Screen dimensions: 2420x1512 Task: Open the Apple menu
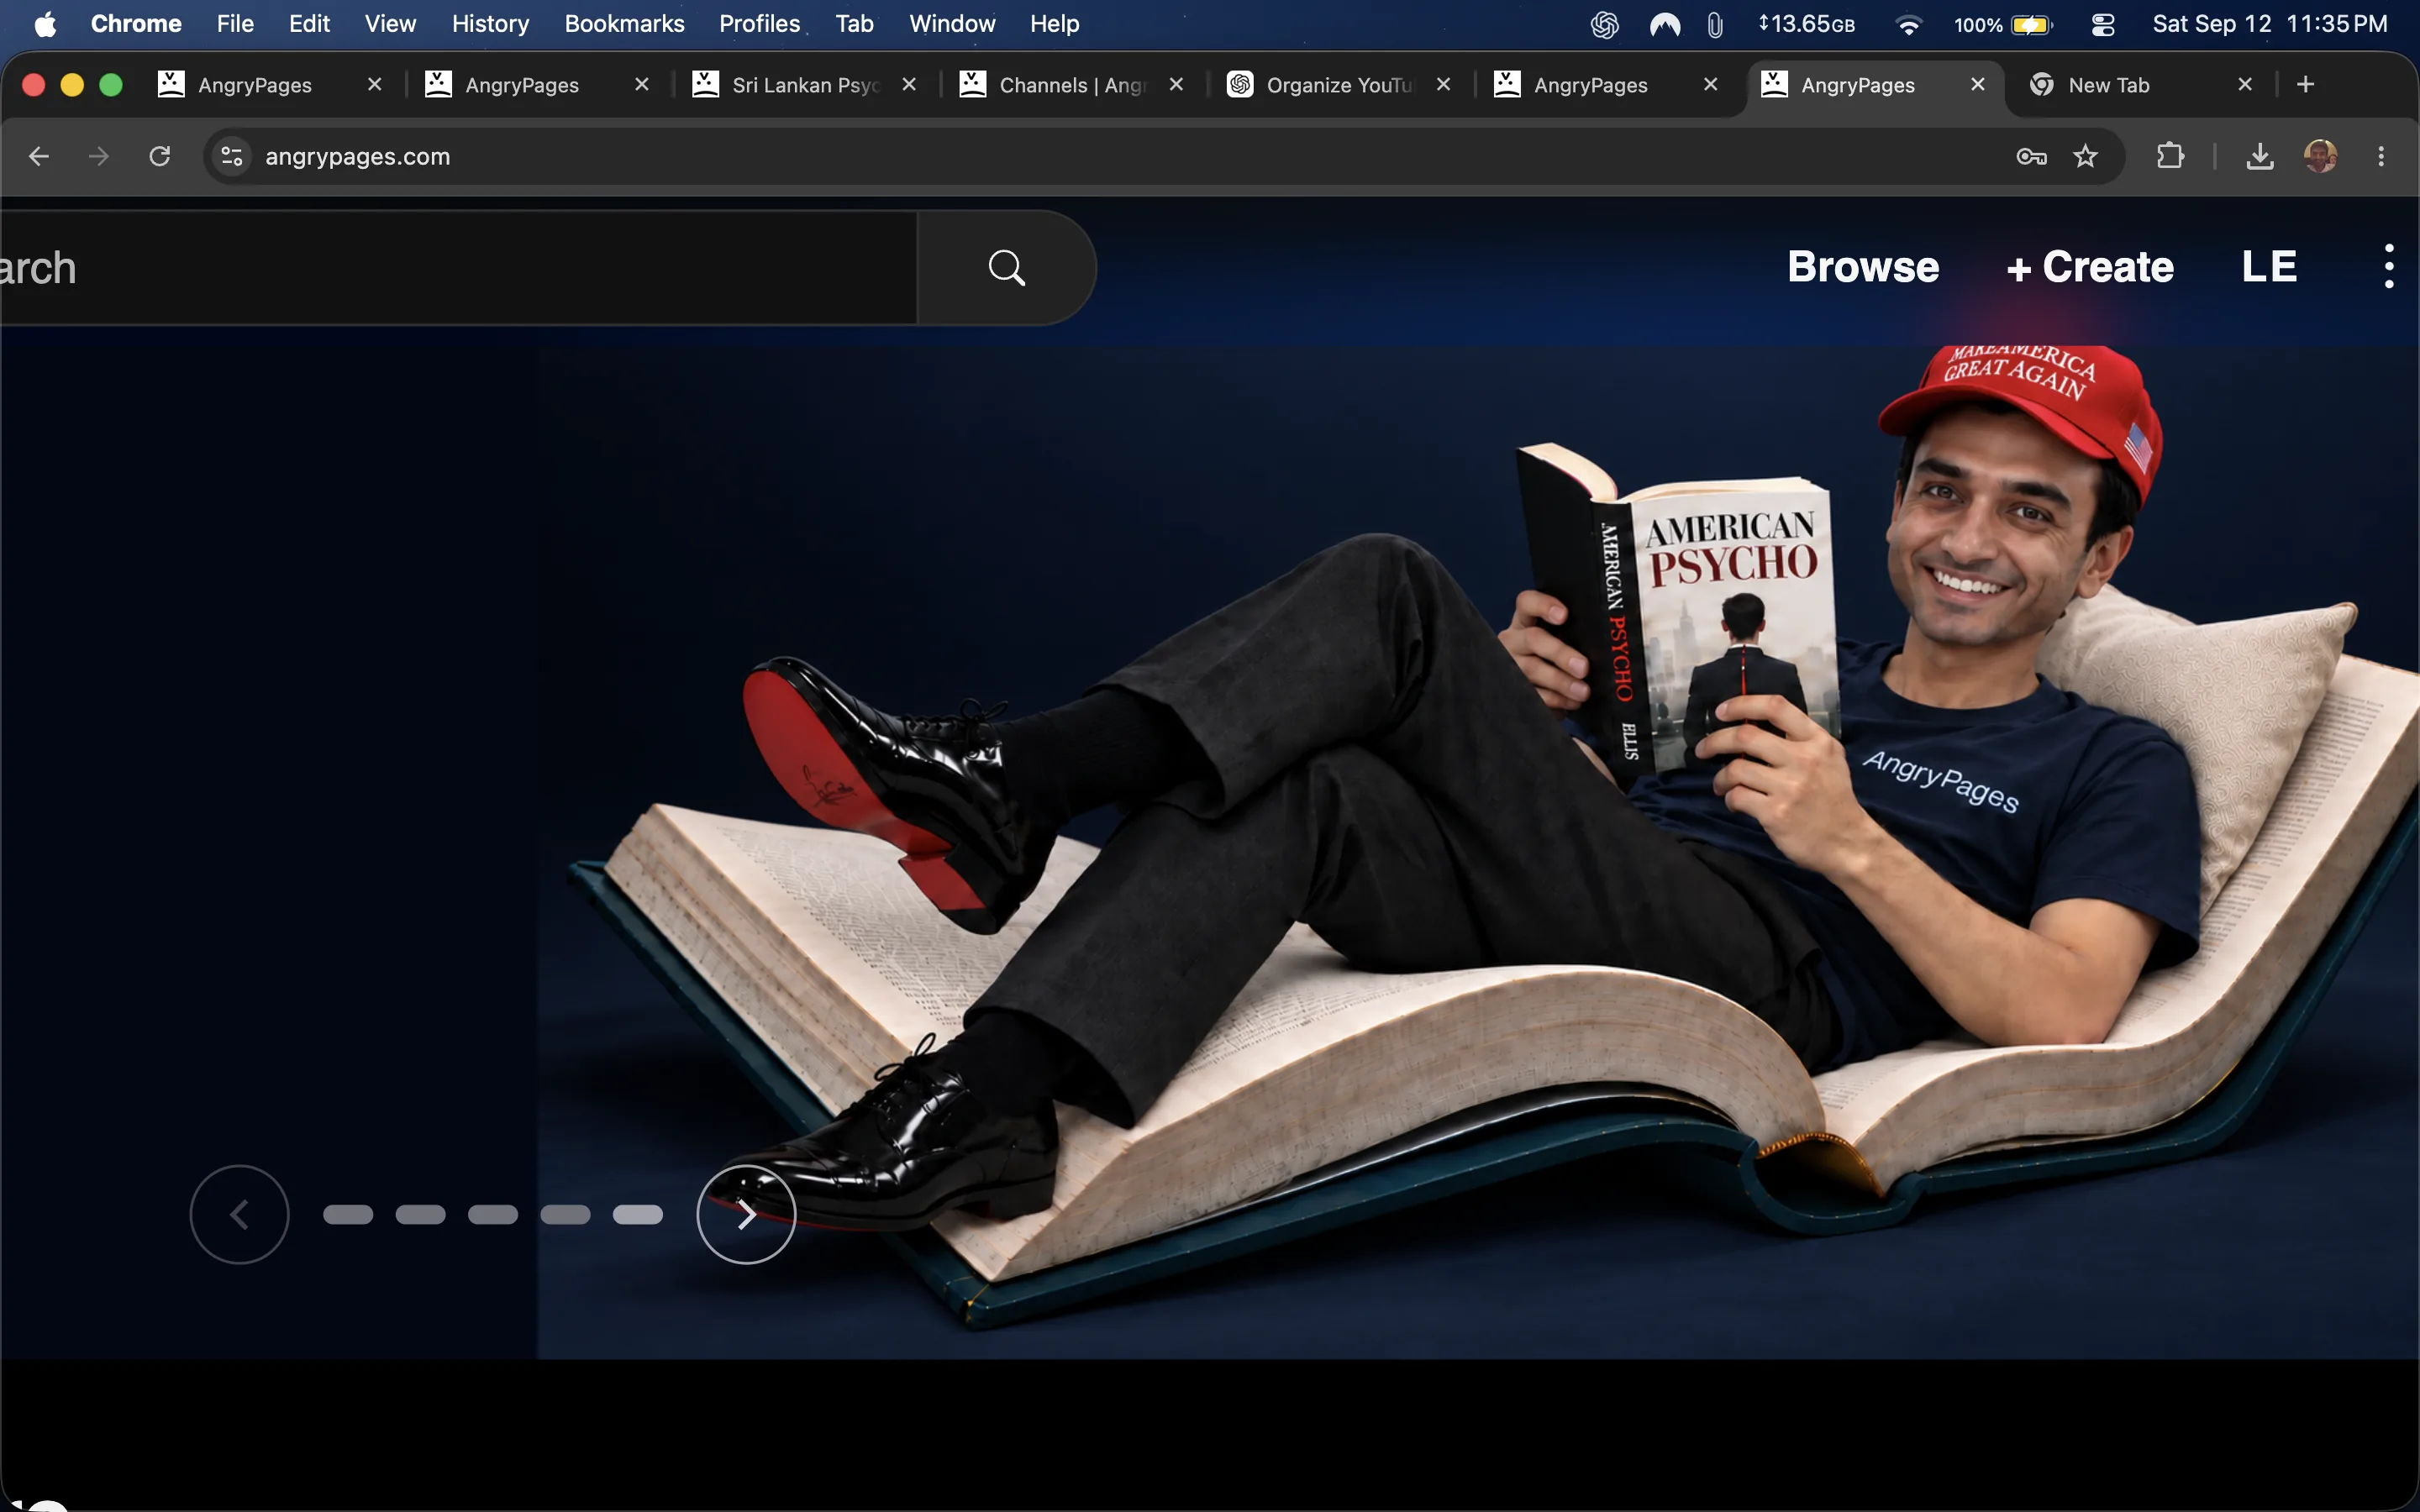[x=45, y=24]
